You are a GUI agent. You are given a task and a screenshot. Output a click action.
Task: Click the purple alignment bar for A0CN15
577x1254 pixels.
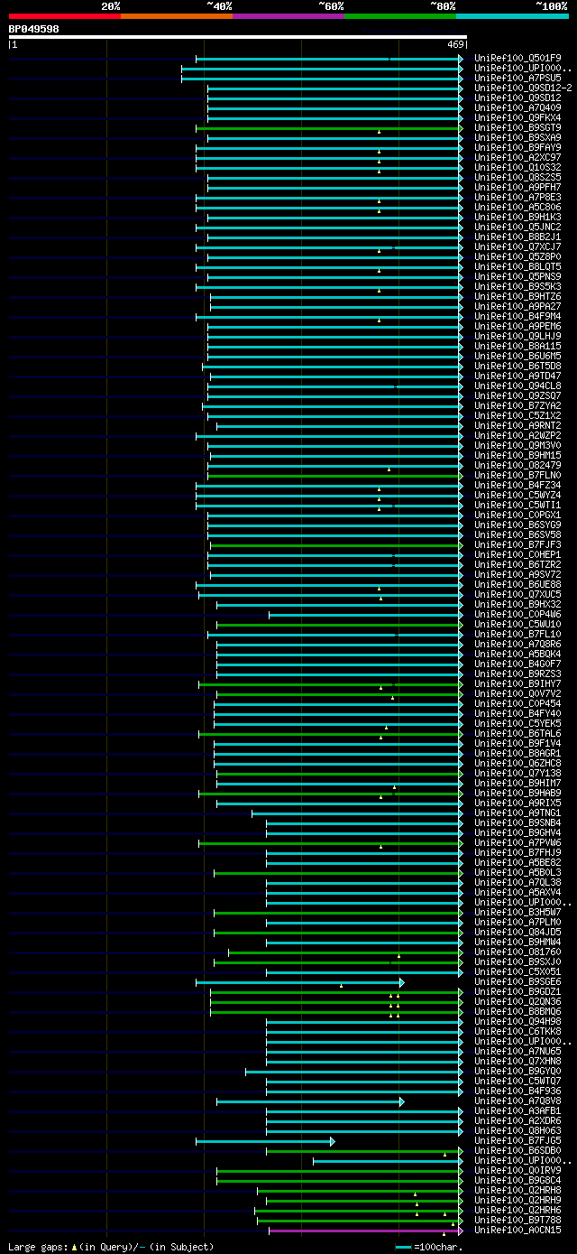tap(365, 1230)
